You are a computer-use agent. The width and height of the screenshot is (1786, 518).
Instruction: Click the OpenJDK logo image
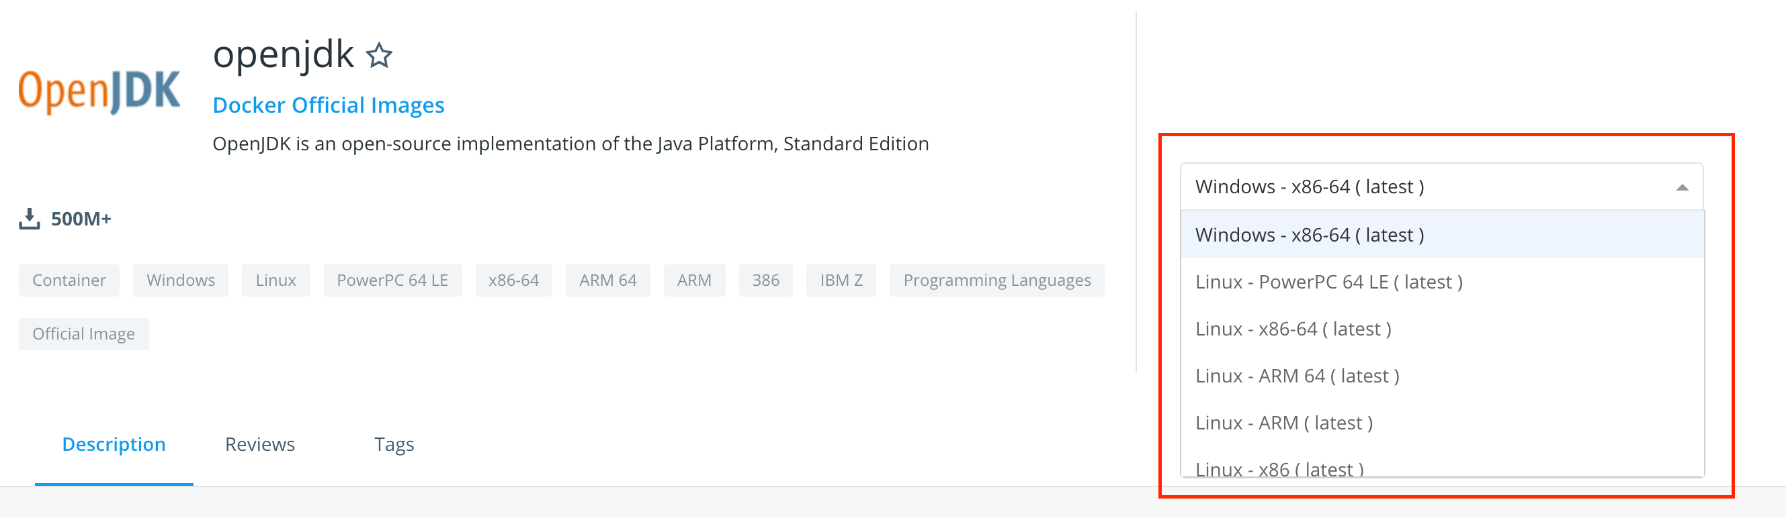[99, 91]
